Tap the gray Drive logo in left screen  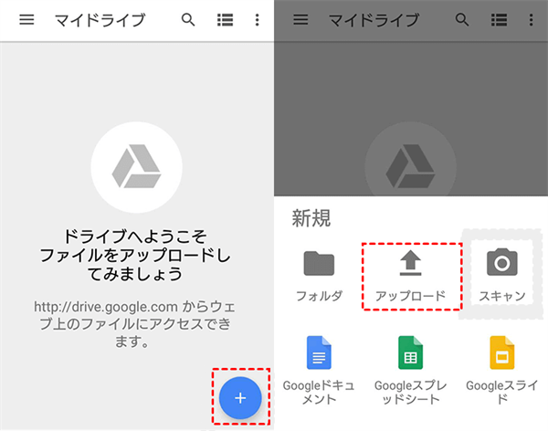[x=137, y=167]
